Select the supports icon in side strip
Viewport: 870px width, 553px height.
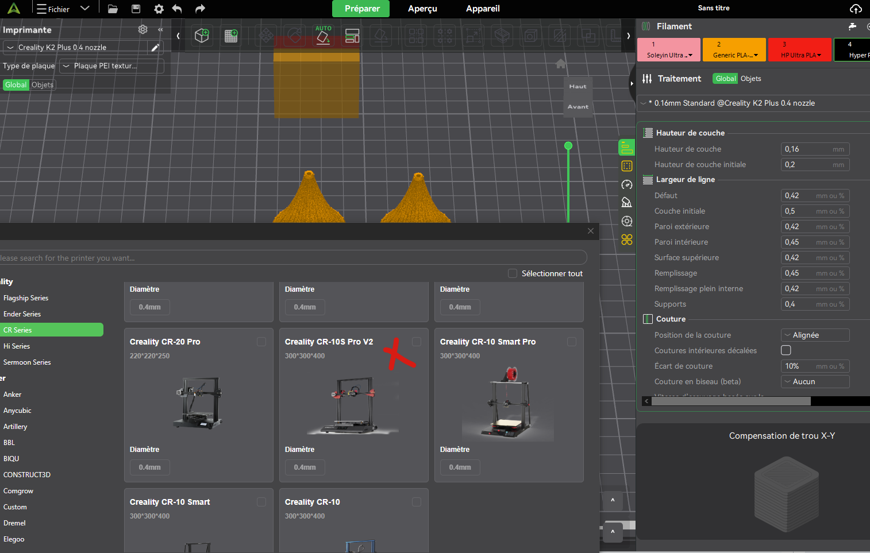click(x=626, y=203)
